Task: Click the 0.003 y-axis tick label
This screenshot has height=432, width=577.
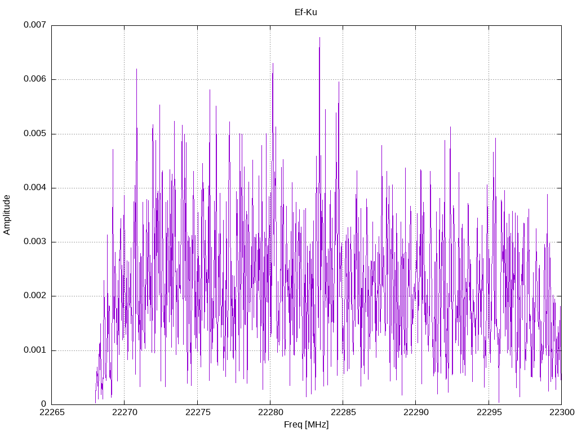Action: [35, 242]
